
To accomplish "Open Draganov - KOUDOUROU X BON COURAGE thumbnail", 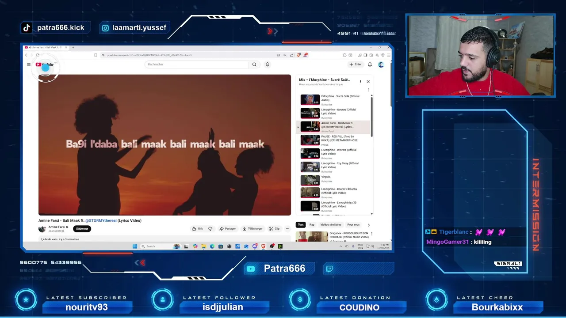I will click(x=312, y=237).
